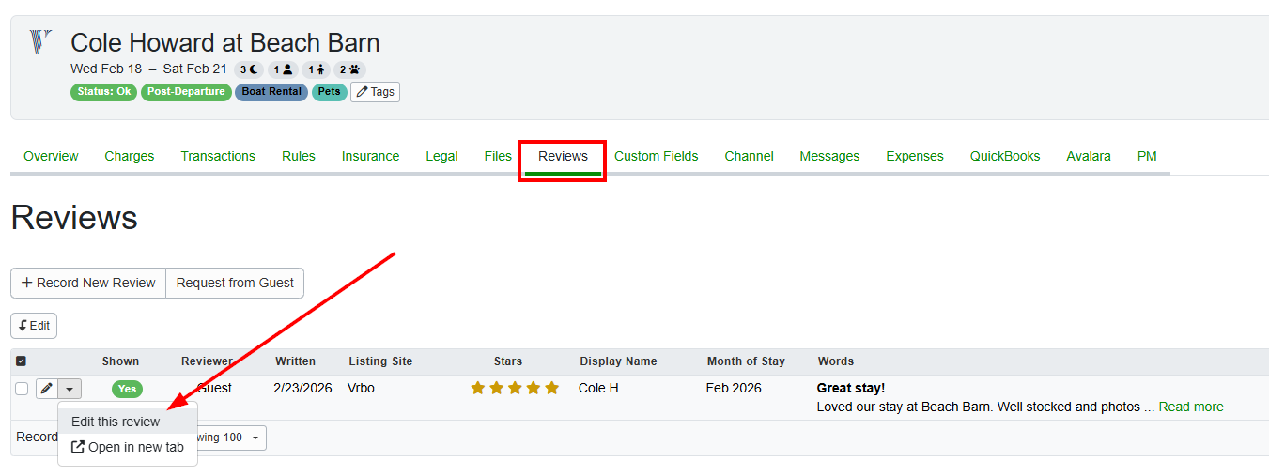Click the Status: Ok badge

(x=103, y=92)
